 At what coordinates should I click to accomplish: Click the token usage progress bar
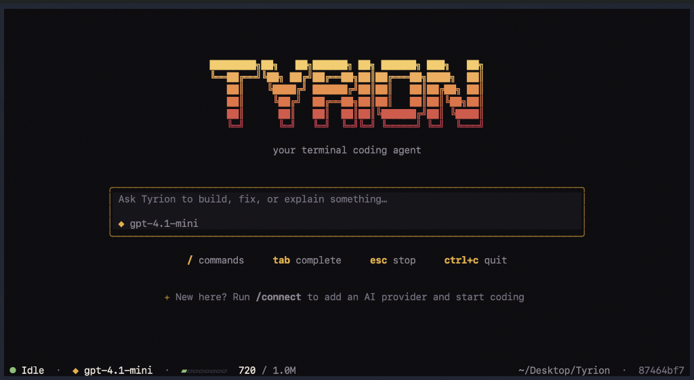click(x=204, y=371)
